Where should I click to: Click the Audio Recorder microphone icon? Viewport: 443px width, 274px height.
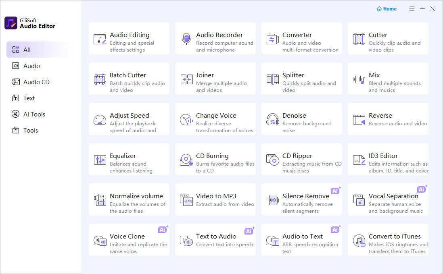(186, 39)
